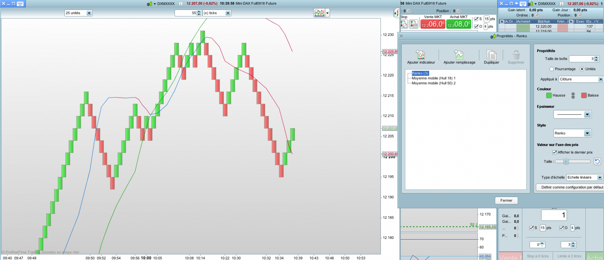Viewport: 604px width, 260px height.
Task: Click the green Hausse color swatch
Action: [x=549, y=95]
